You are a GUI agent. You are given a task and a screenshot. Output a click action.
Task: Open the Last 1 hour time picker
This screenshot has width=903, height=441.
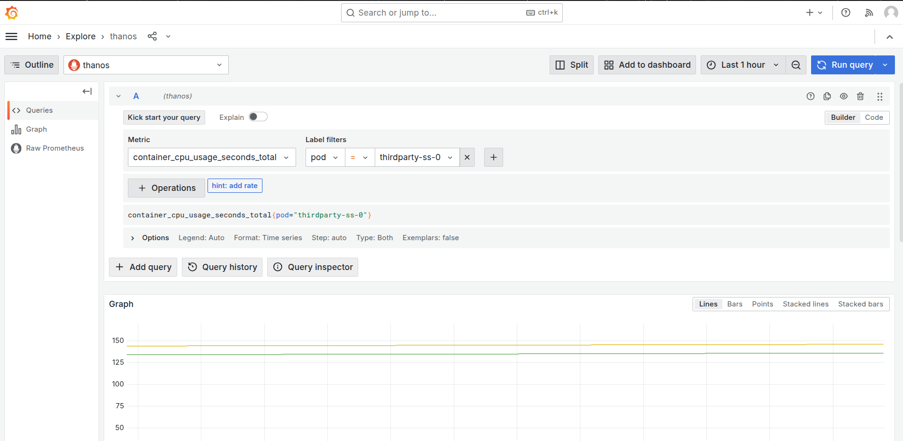coord(743,65)
